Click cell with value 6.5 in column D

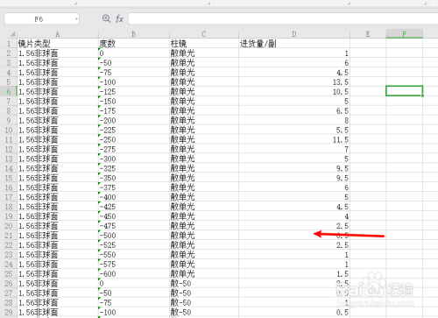[x=294, y=111]
